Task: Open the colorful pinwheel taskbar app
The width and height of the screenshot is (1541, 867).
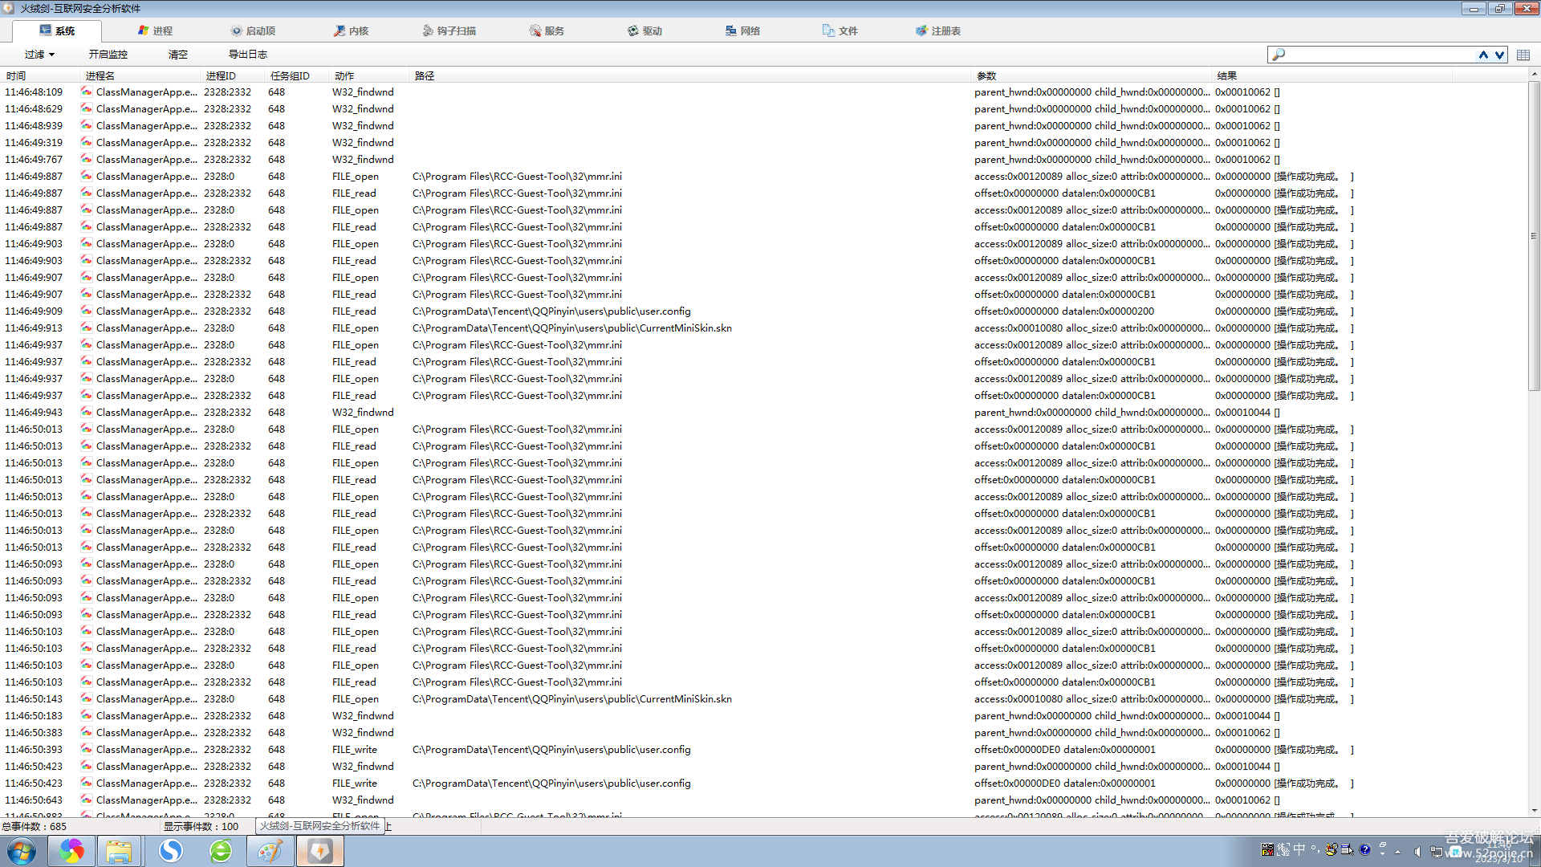Action: coord(71,851)
